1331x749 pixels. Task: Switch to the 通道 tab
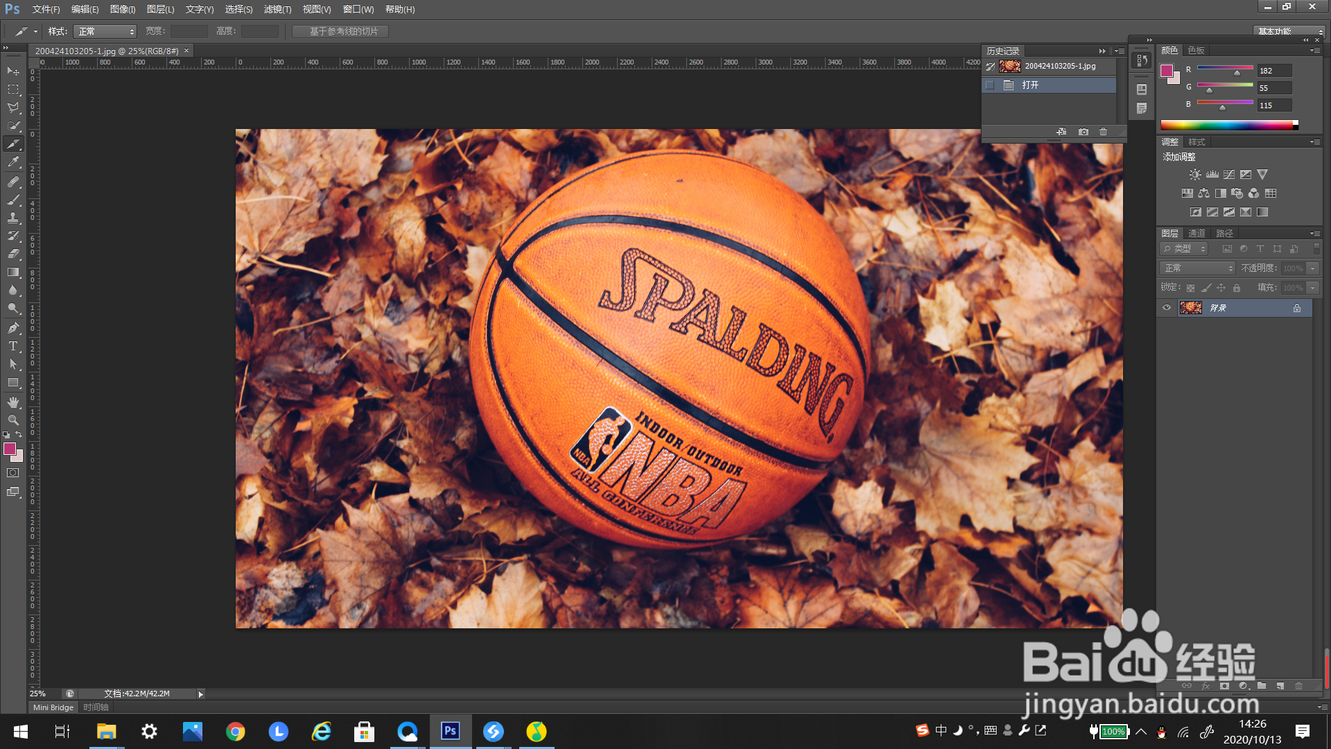(1197, 234)
